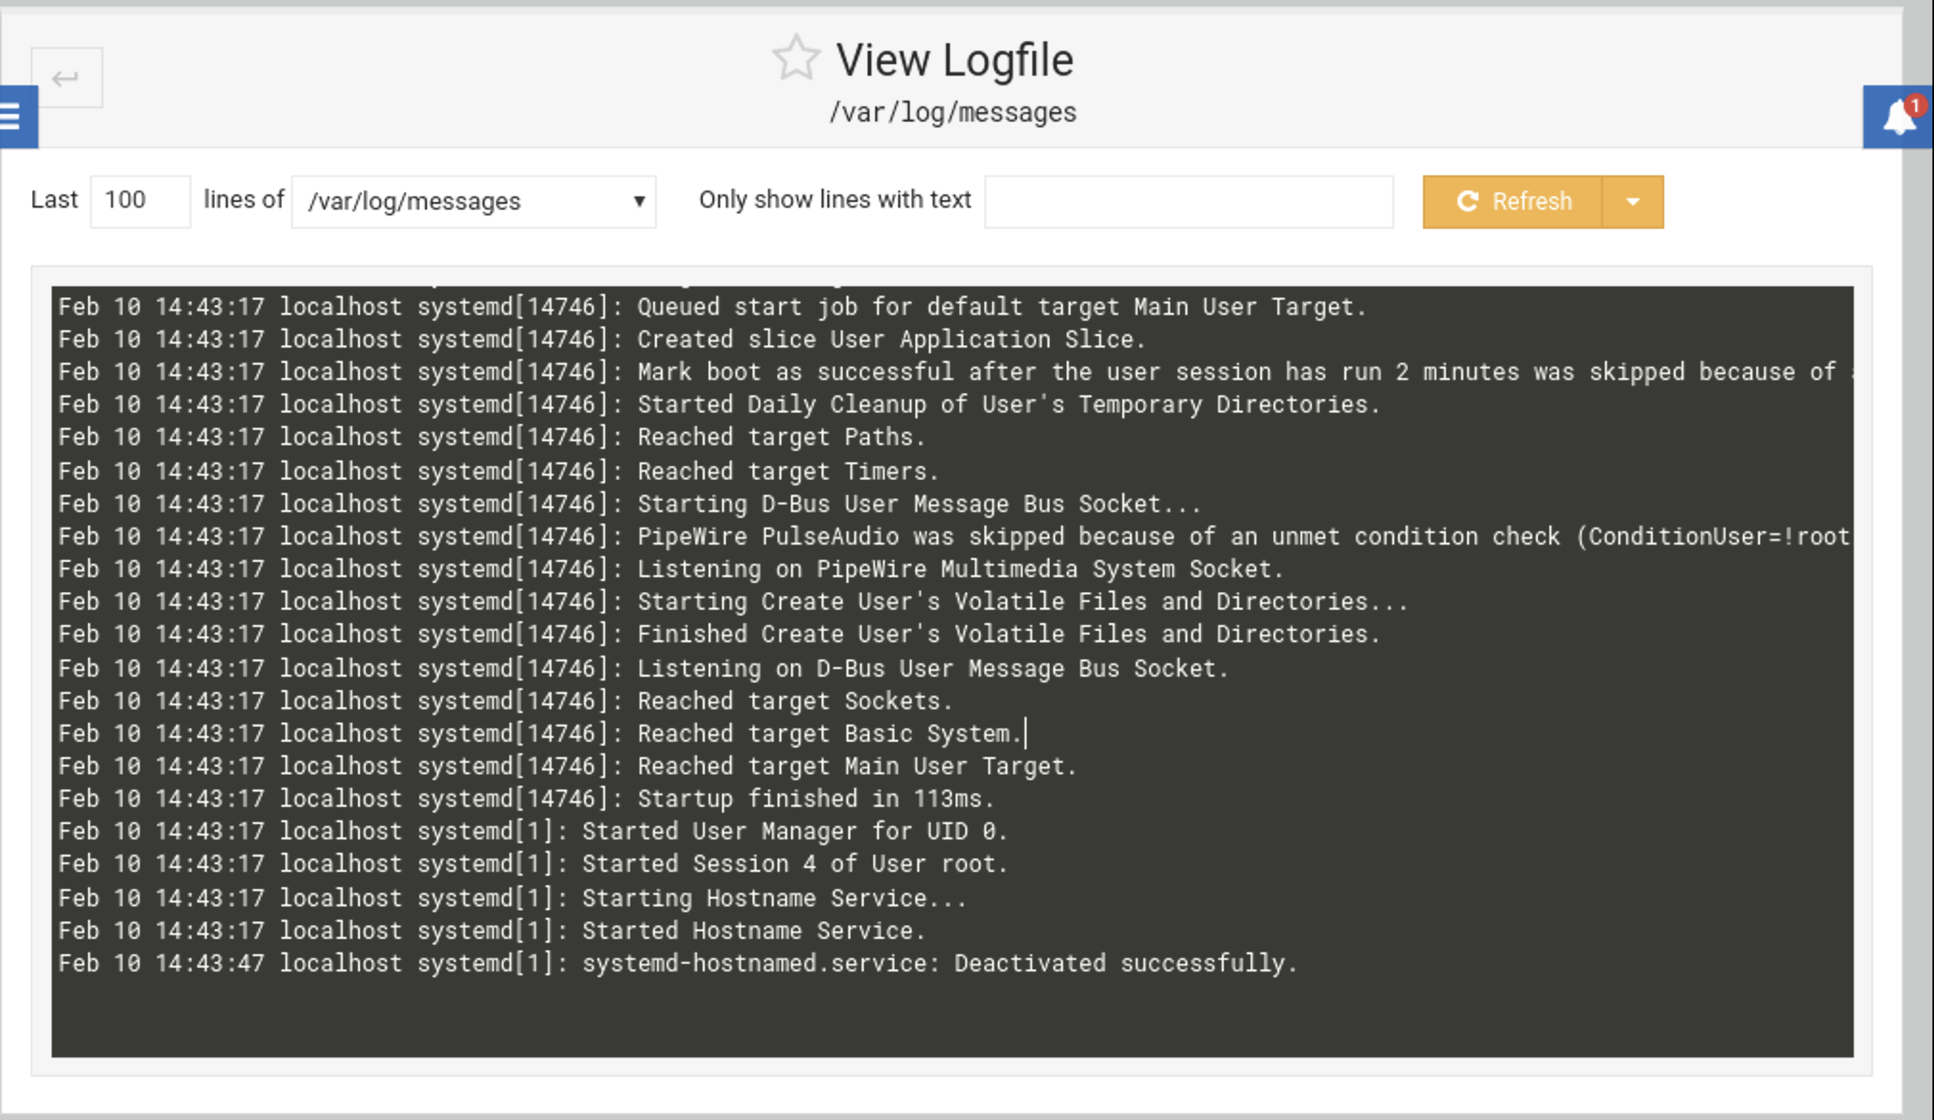Click the back arrow button

(66, 77)
